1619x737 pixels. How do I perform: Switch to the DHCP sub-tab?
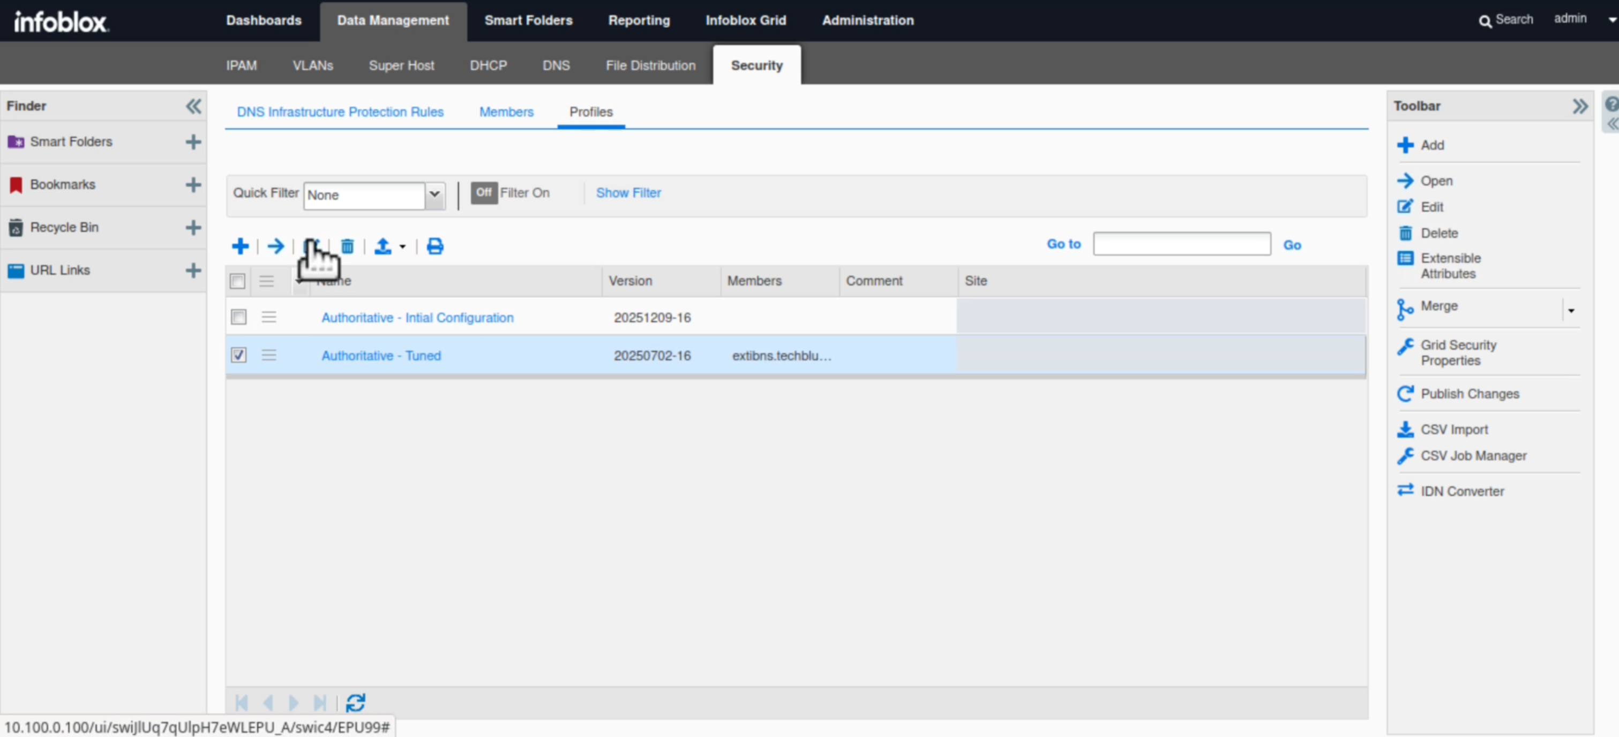489,65
